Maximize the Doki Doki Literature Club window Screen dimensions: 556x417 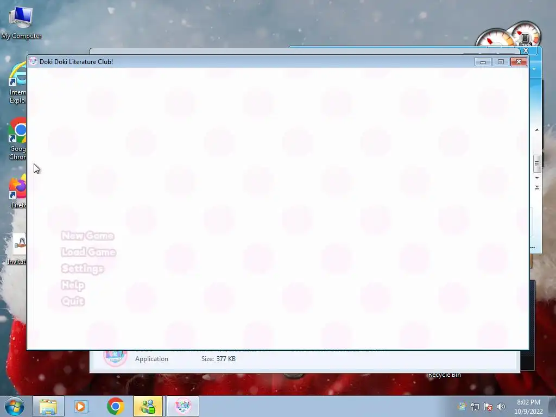pos(501,62)
